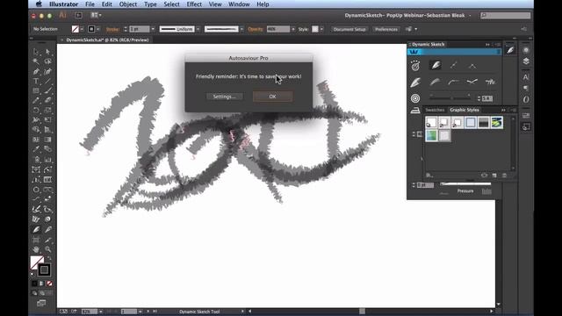Open the stroke weight dropdown
Viewport: 562px width, 316px height.
pos(153,29)
